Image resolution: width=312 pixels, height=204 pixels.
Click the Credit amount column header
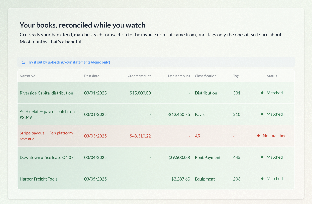point(139,76)
